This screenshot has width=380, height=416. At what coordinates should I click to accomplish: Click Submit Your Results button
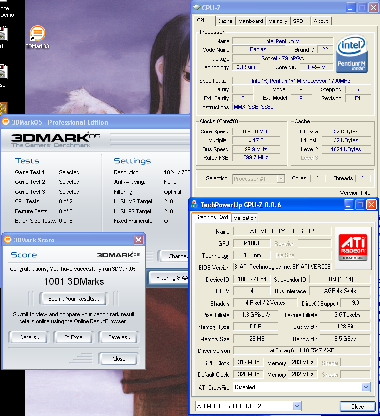coord(74,299)
